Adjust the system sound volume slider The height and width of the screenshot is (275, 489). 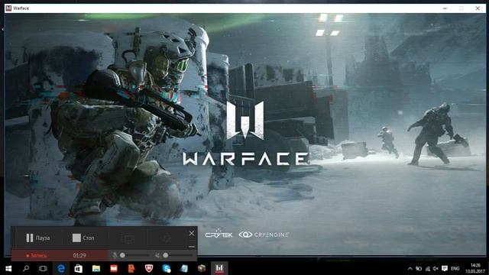pyautogui.click(x=178, y=255)
